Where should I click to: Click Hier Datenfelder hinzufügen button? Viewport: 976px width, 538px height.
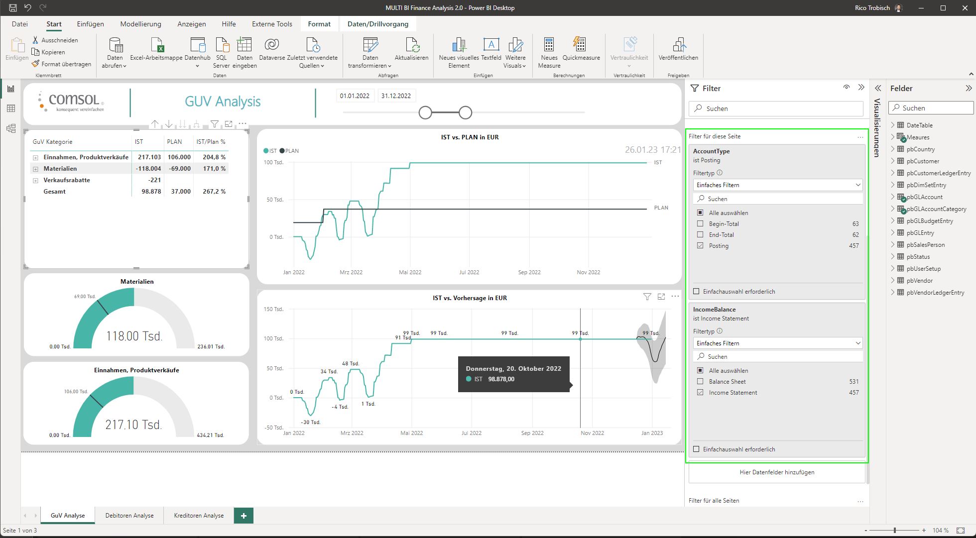point(776,472)
